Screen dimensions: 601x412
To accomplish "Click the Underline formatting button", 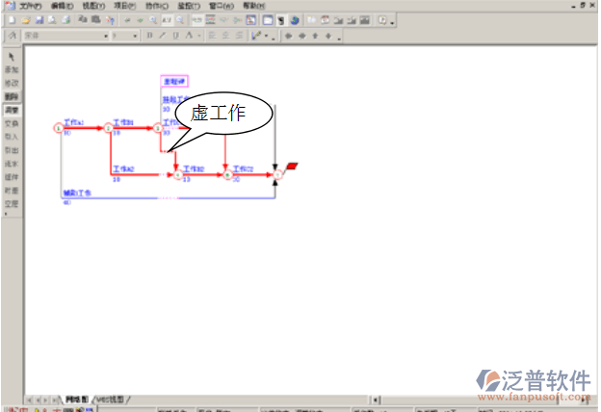I will 174,36.
